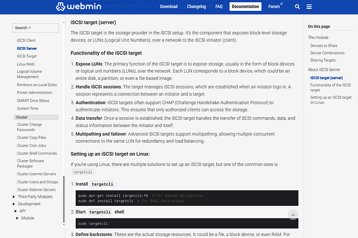Open the hamburger menu icon
Viewport: 358px width, 238px height.
(309, 7)
